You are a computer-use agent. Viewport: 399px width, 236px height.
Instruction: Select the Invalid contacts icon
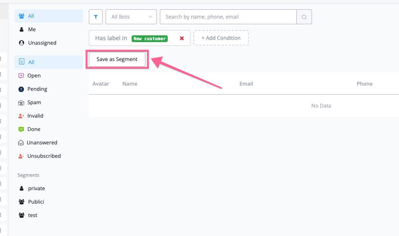tap(21, 116)
